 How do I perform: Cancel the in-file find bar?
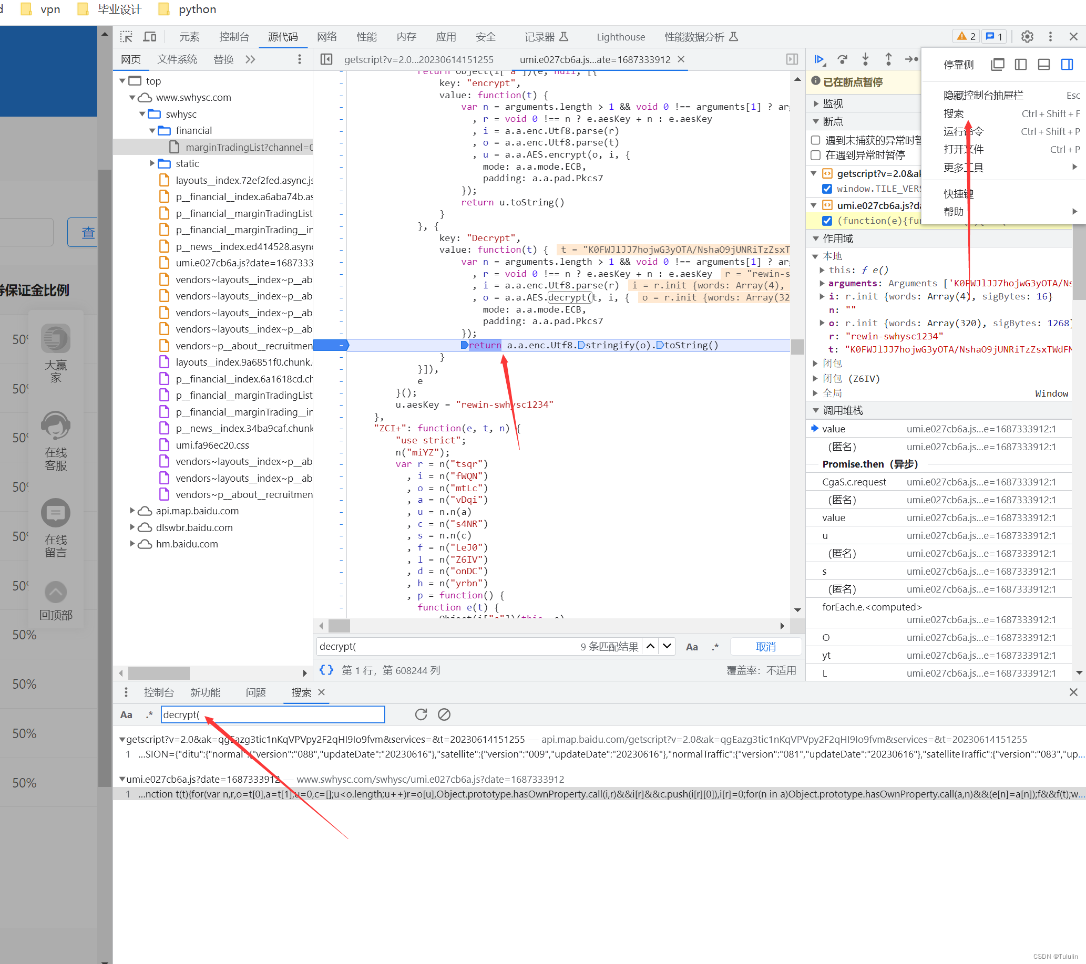766,647
